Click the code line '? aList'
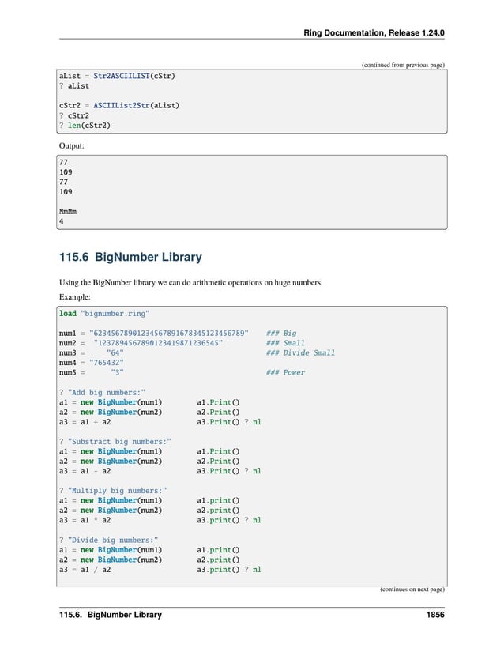504x652 pixels. 74,86
